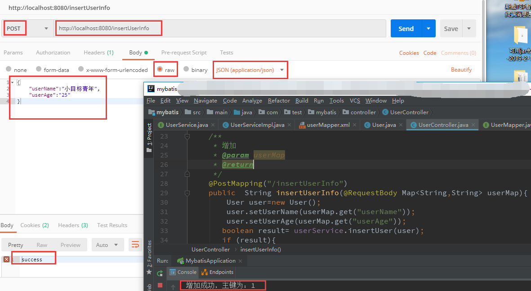
Task: Click the userName line in the JSON body
Action: pos(64,89)
